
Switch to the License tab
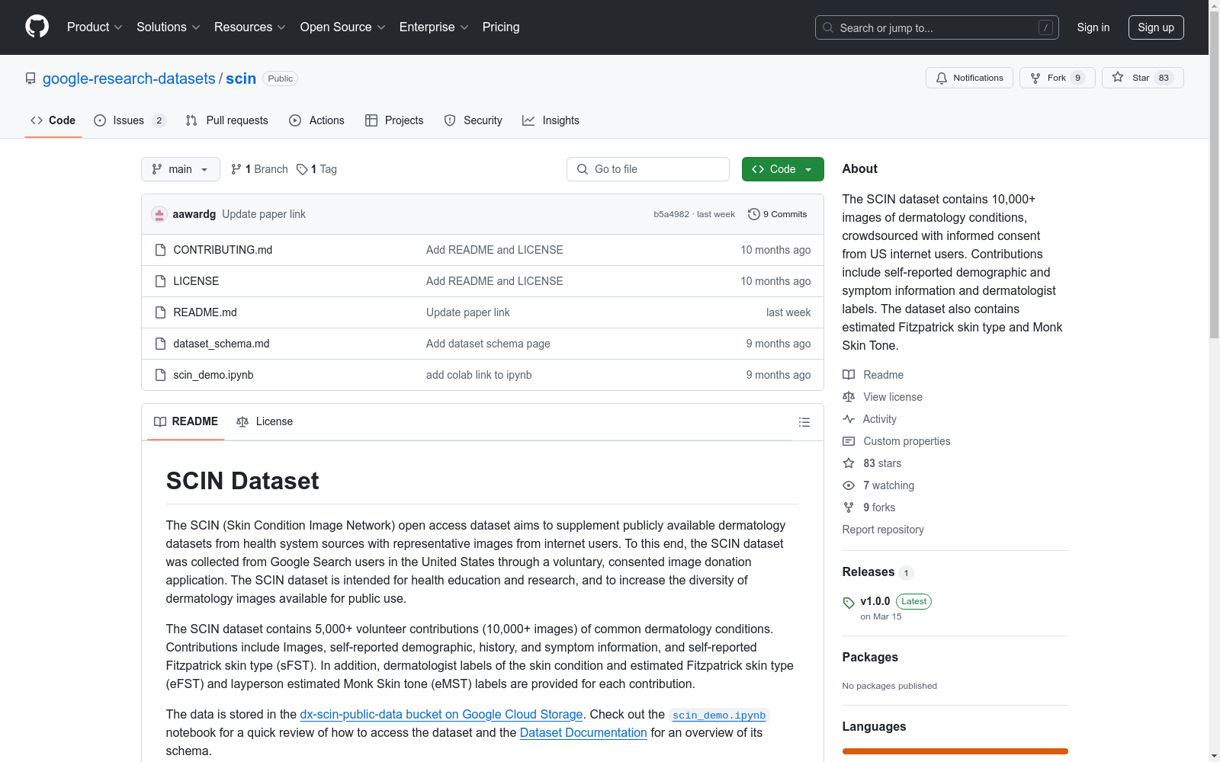(265, 421)
